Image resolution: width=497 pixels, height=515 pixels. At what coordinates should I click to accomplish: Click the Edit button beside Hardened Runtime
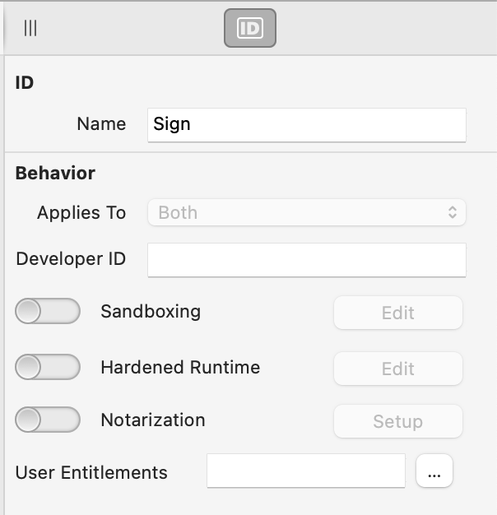coord(397,369)
